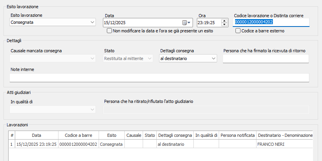Click the Data field showing 15/12/2025
Screen dimensions: 322x161
click(142, 23)
